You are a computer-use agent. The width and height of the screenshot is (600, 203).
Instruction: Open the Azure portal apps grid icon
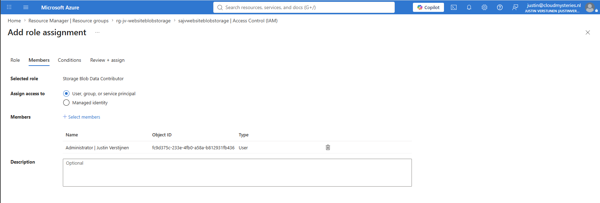(x=9, y=7)
